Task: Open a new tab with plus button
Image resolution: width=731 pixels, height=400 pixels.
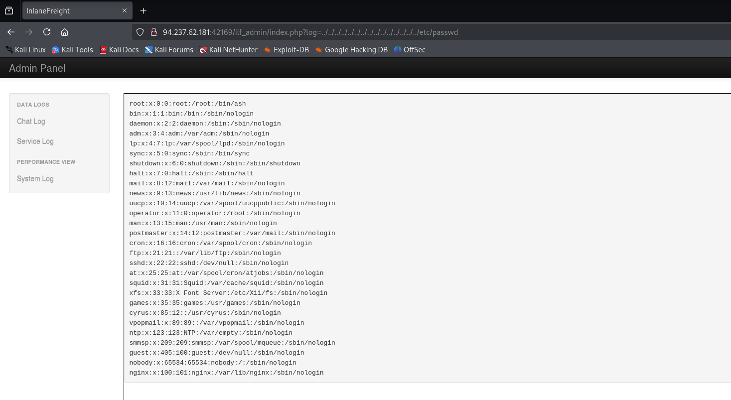Action: pos(144,10)
